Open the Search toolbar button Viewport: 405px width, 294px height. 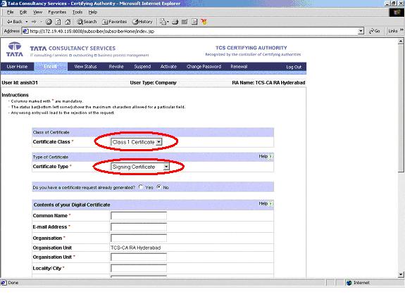87,22
